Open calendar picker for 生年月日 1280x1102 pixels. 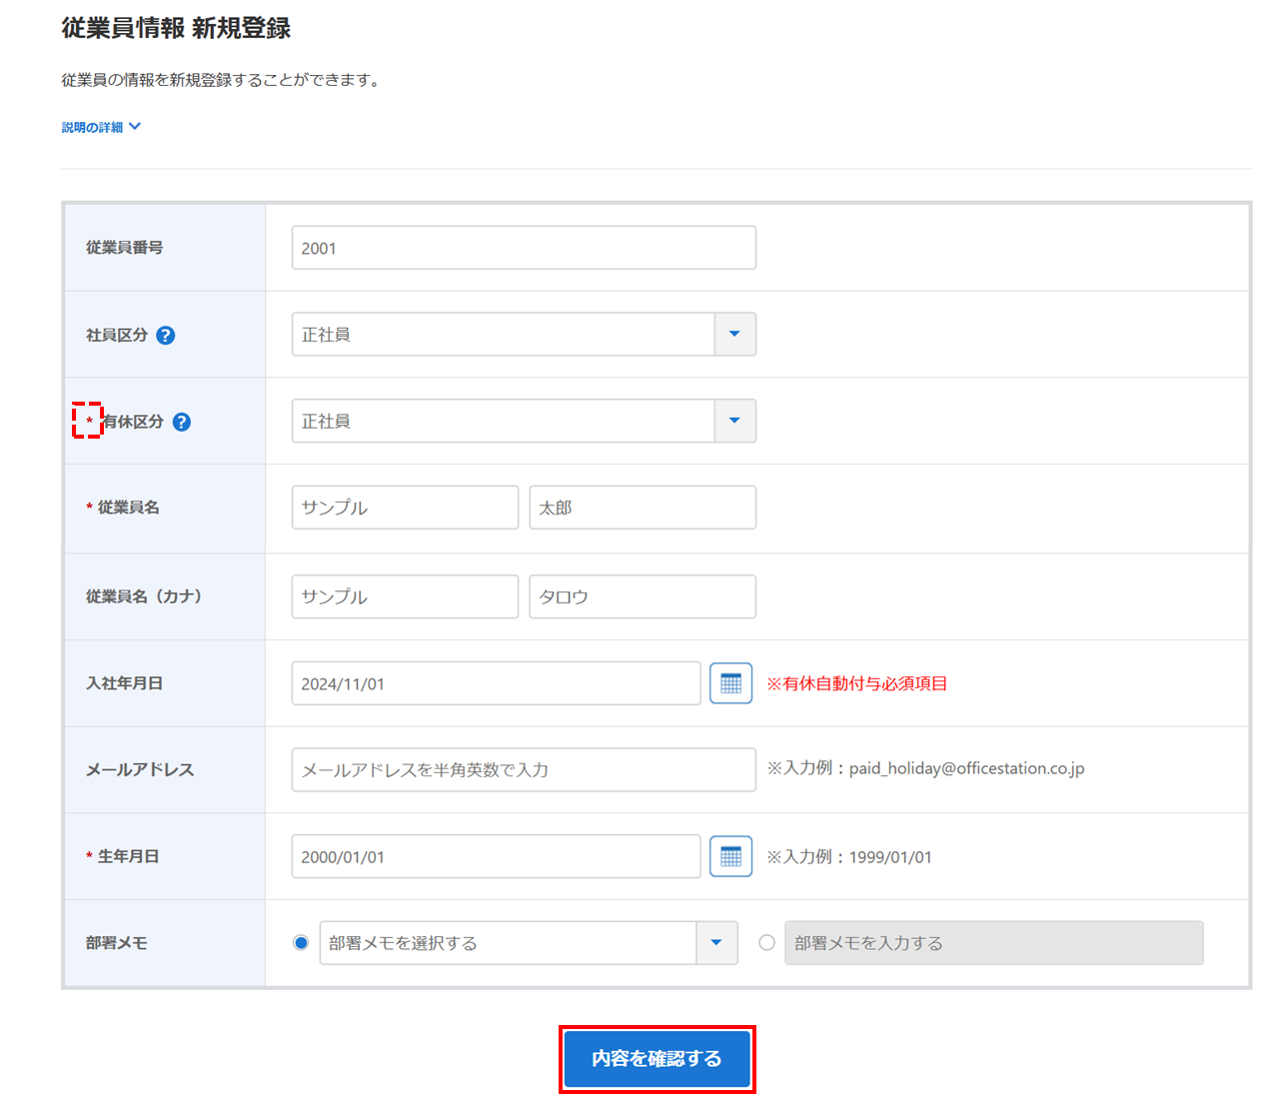click(x=730, y=856)
